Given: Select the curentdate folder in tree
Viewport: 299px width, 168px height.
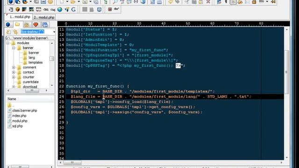Looking at the screenshot, I should point(30,82).
